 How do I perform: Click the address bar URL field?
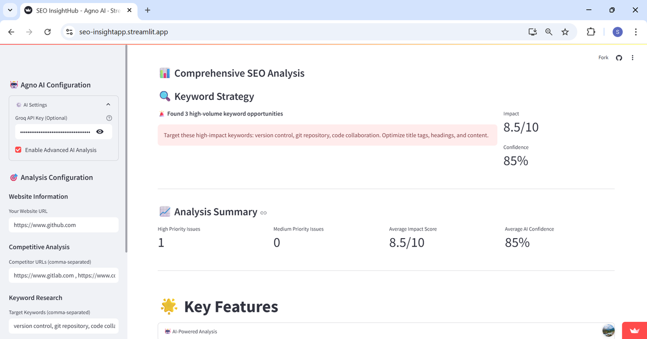coord(298,32)
